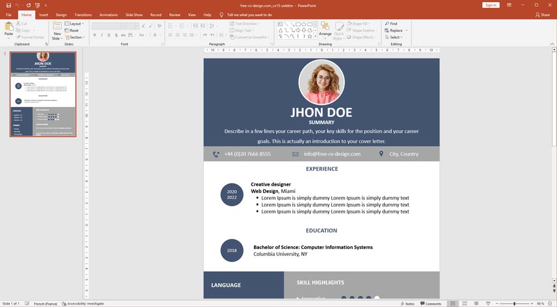Decrease font size with the small A icon
Screen dimensions: 557x307
point(151,26)
